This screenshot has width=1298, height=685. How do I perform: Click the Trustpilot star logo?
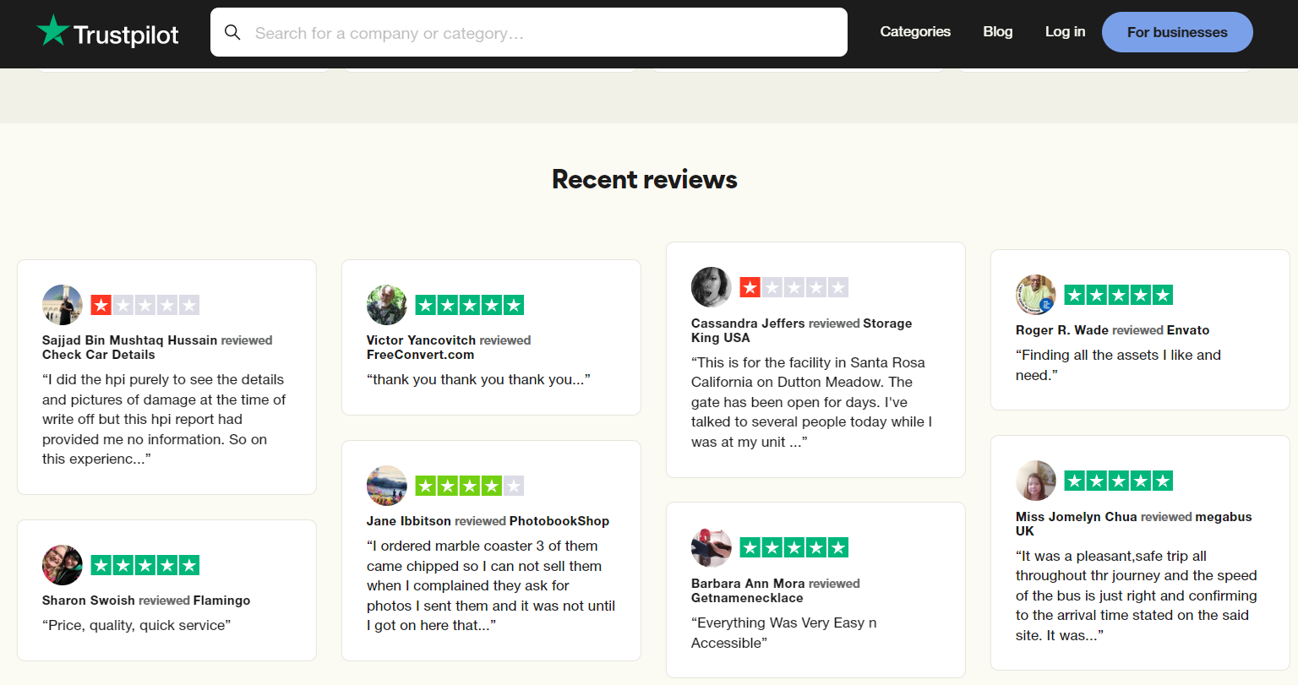(53, 30)
